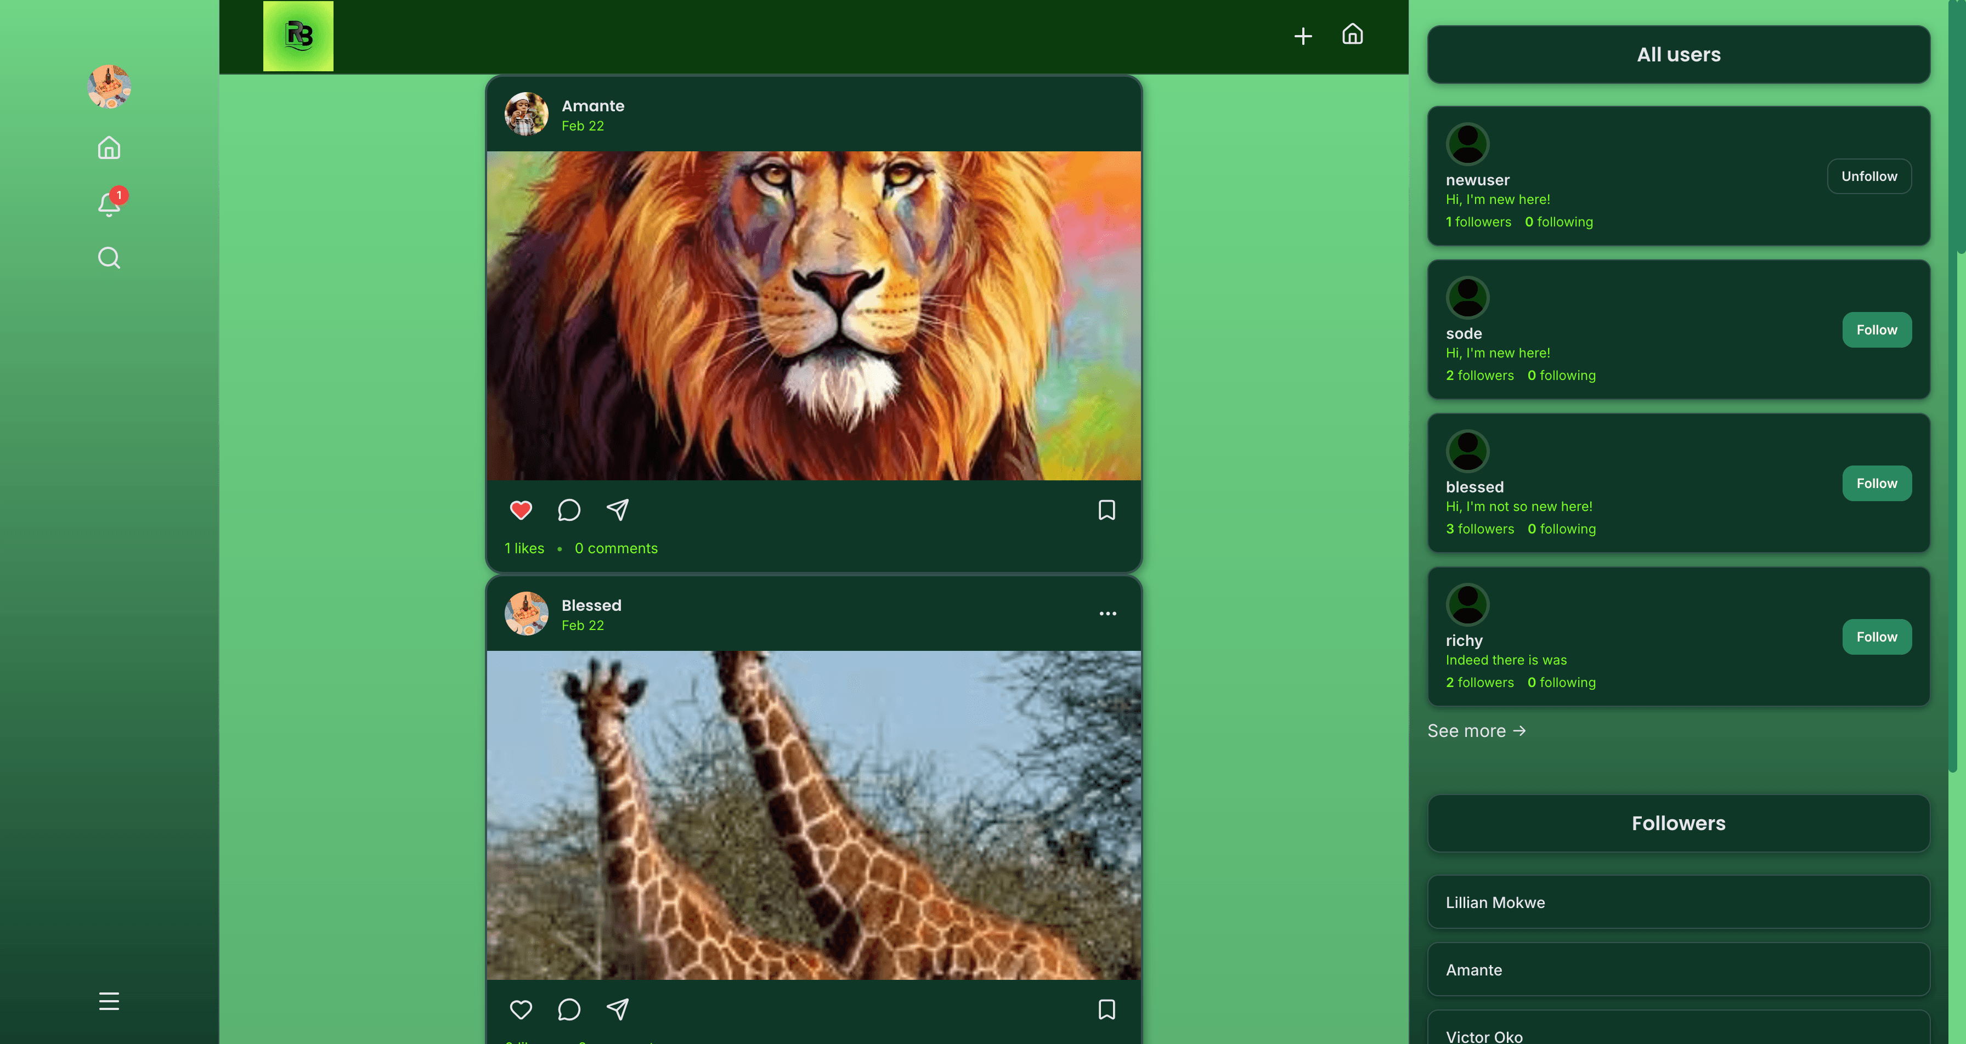This screenshot has height=1044, width=1966.
Task: Expand the sidebar hamburger menu
Action: pyautogui.click(x=109, y=1001)
